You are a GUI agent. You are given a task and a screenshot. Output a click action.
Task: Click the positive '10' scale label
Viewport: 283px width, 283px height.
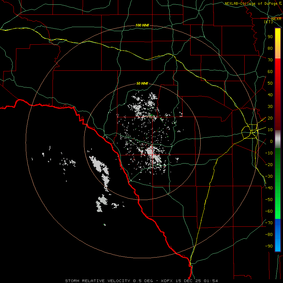270,130
